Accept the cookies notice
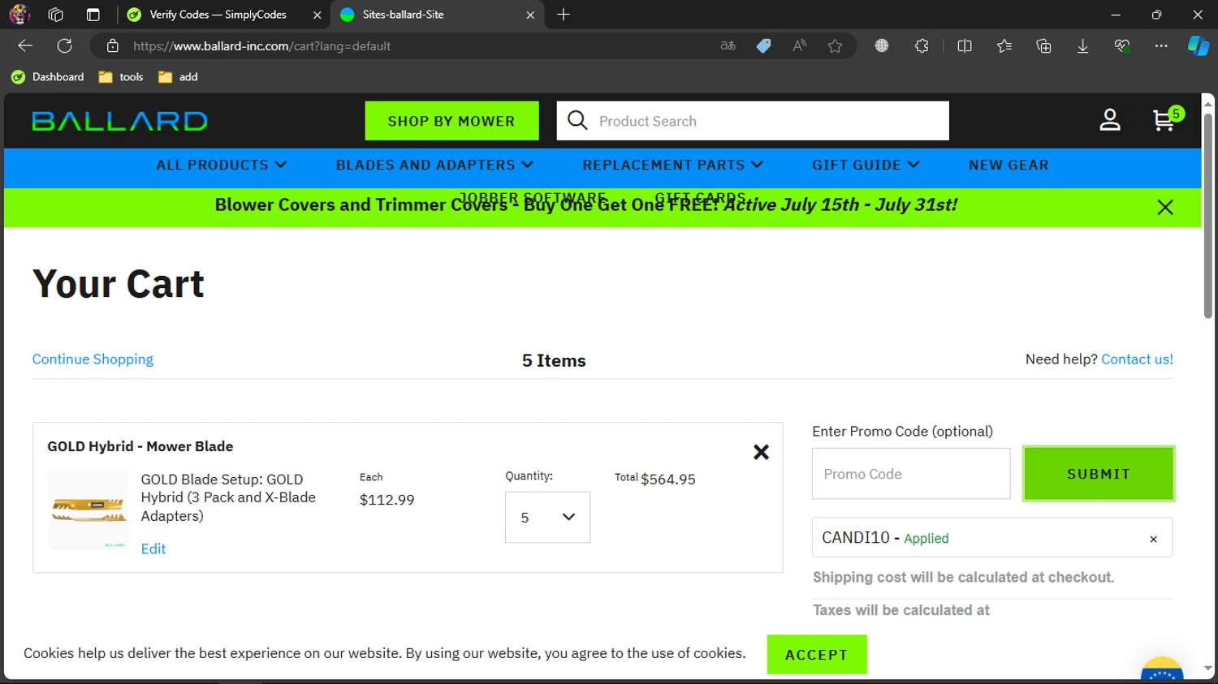Screen dimensions: 1218x684 [817, 655]
